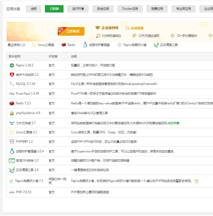
Task: Click the 5分钟极速响应 clock icon
Action: (98, 36)
